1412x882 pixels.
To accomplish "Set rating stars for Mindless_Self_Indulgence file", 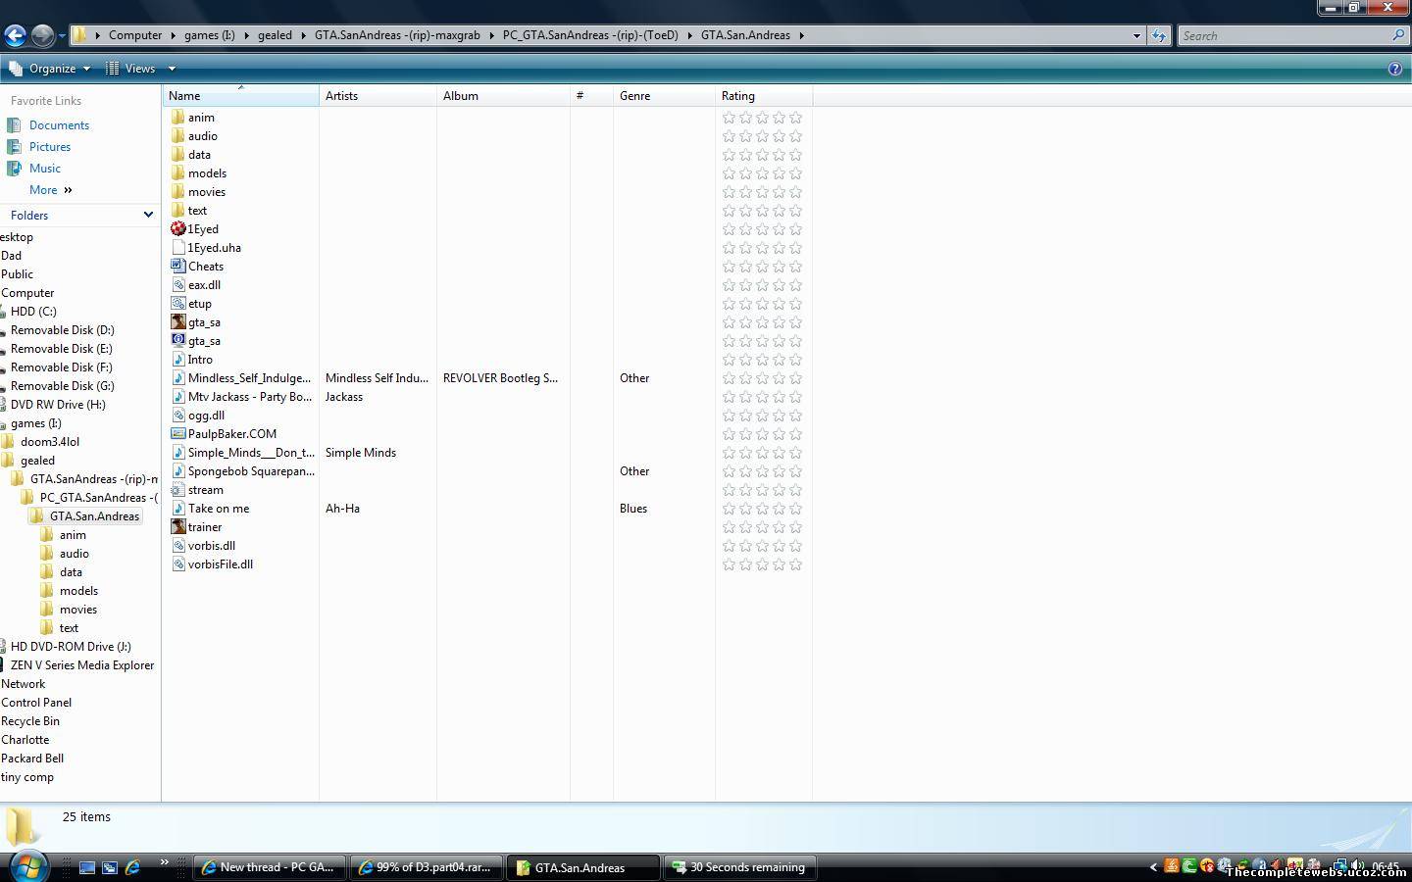I will [x=762, y=378].
